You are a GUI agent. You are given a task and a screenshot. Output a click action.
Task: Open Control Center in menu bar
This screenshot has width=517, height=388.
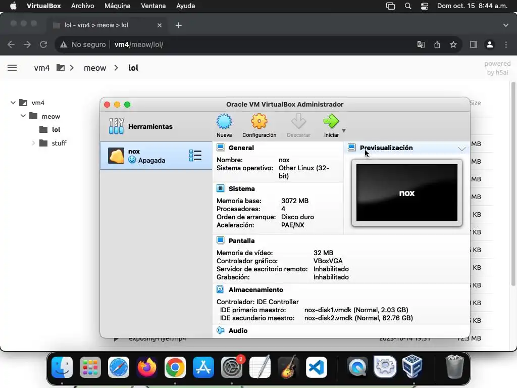424,6
